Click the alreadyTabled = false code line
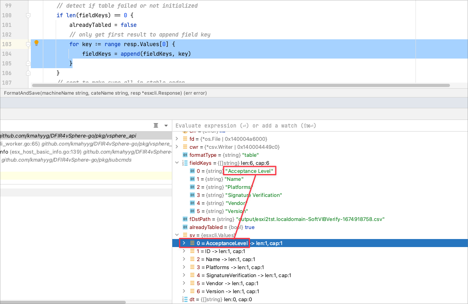This screenshot has height=304, width=468. [103, 25]
